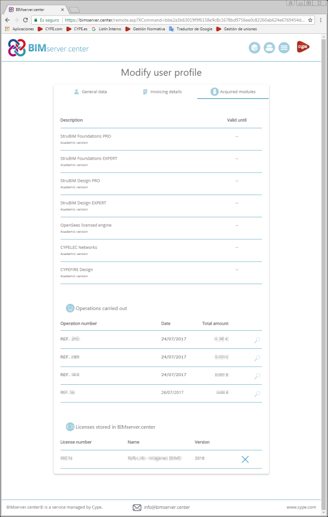Open a new browser tab
The image size is (328, 517).
(x=75, y=10)
